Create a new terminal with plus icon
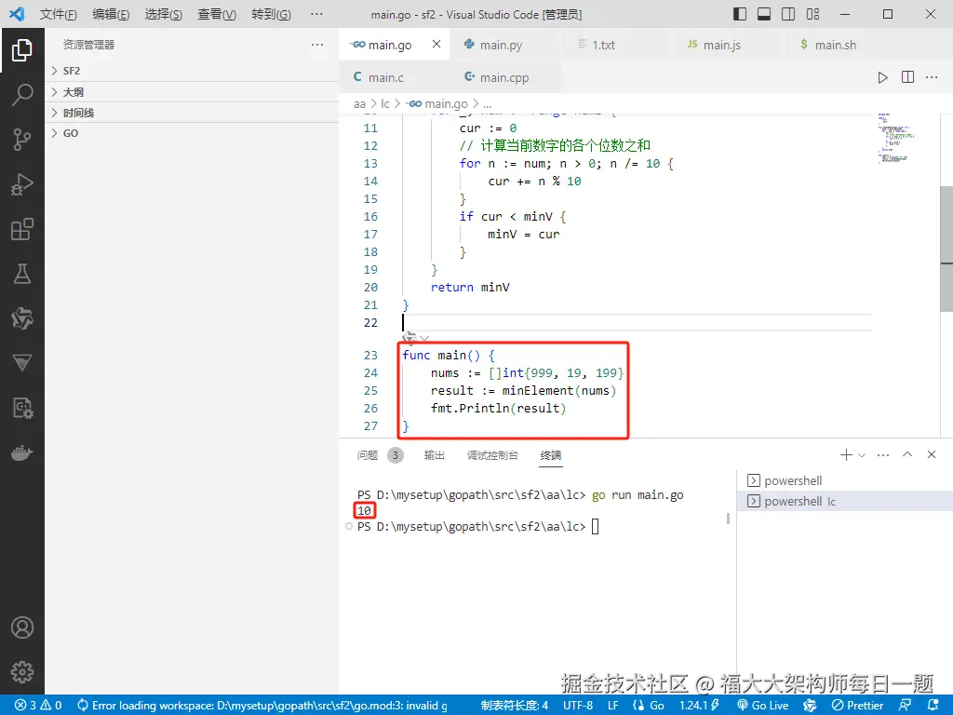953x715 pixels. point(845,454)
